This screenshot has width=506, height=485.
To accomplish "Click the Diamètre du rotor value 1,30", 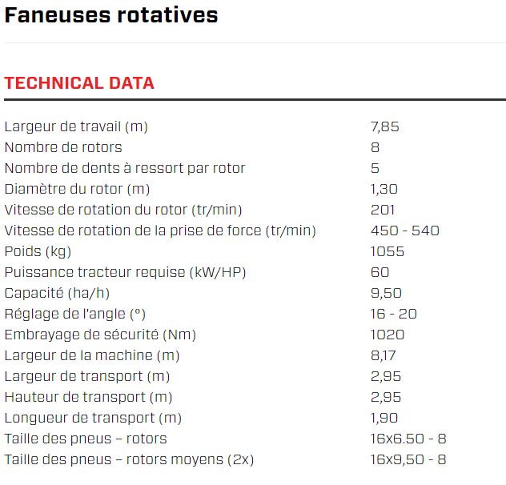I will click(384, 189).
